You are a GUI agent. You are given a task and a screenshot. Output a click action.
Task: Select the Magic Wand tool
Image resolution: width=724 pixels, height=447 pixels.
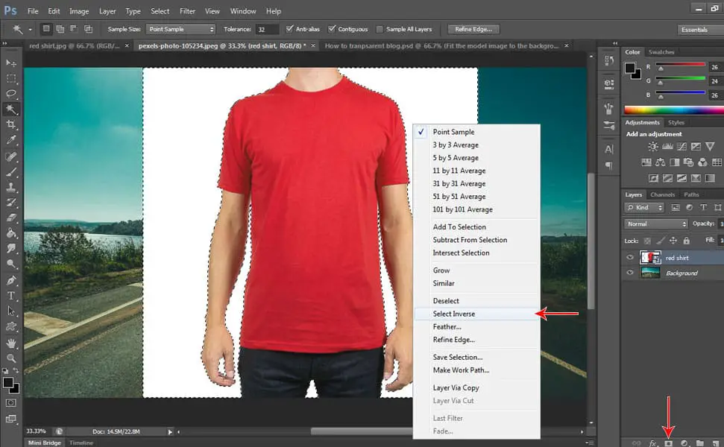10,109
